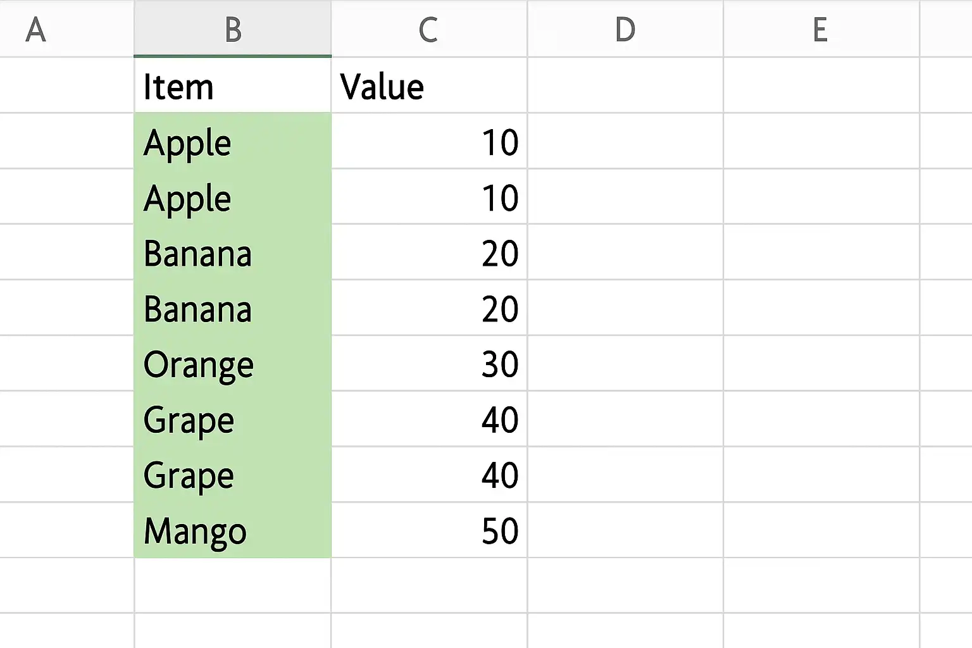Select the first Banana cell
Viewport: 972px width, 648px height.
(x=232, y=252)
